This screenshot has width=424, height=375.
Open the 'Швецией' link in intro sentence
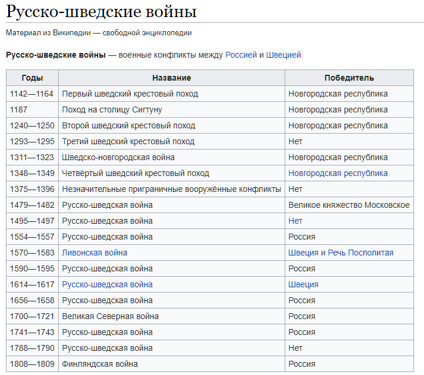pos(284,55)
